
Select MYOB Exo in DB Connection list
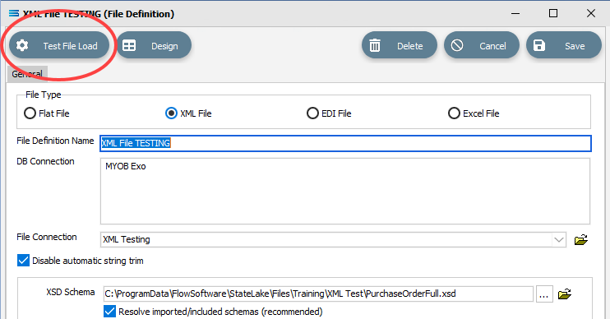coord(126,166)
